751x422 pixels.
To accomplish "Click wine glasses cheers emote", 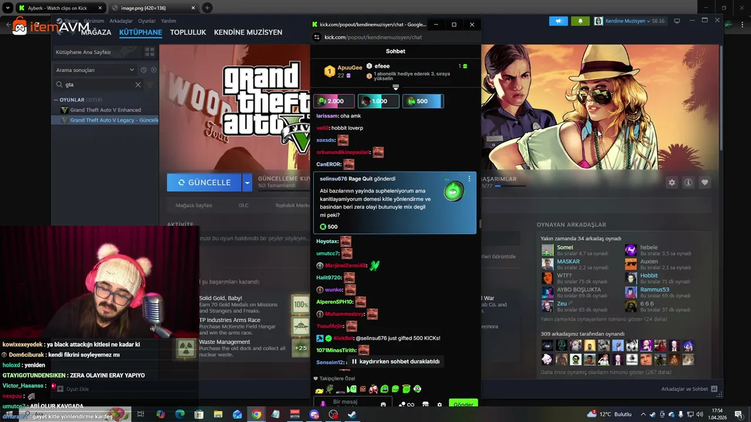I will coord(373,389).
